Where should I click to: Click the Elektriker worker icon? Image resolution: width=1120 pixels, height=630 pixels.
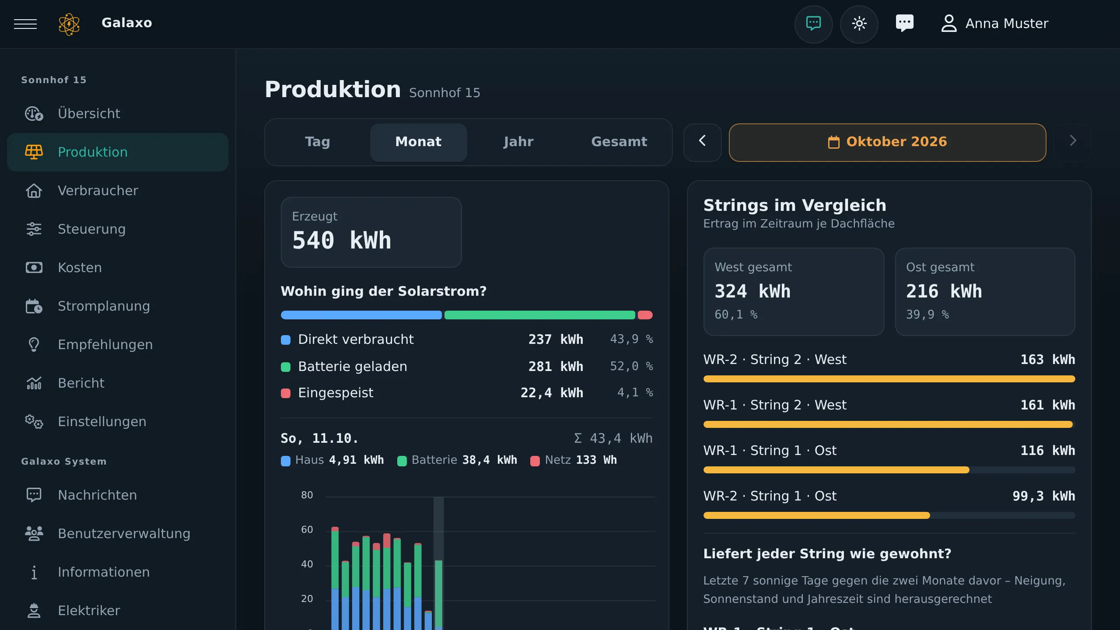[x=34, y=611]
